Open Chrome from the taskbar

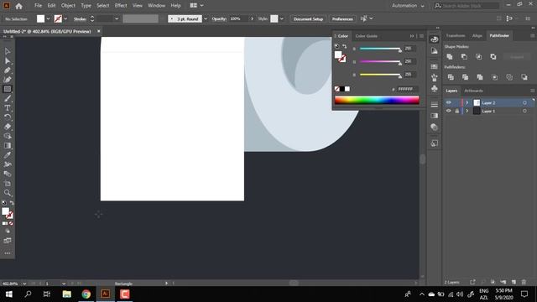point(86,294)
